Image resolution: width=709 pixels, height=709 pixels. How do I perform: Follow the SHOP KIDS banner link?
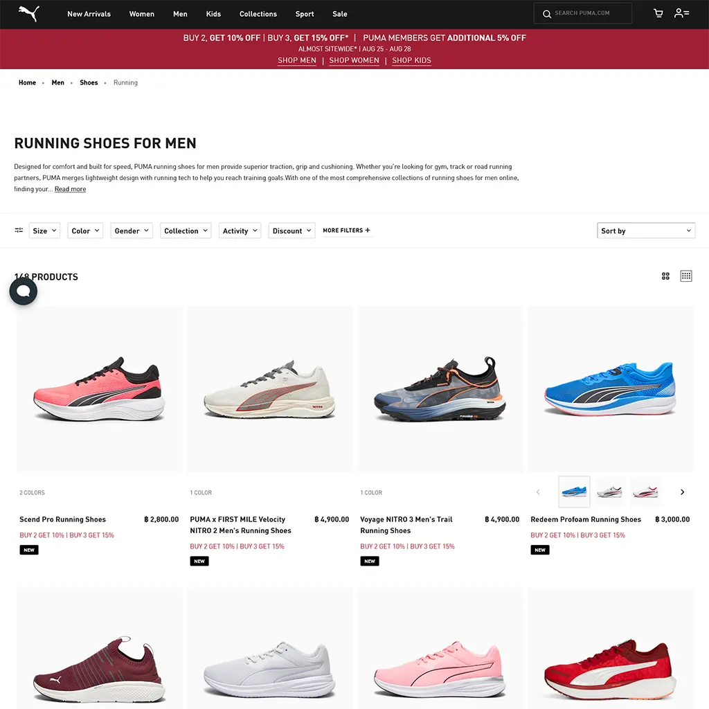pos(411,61)
